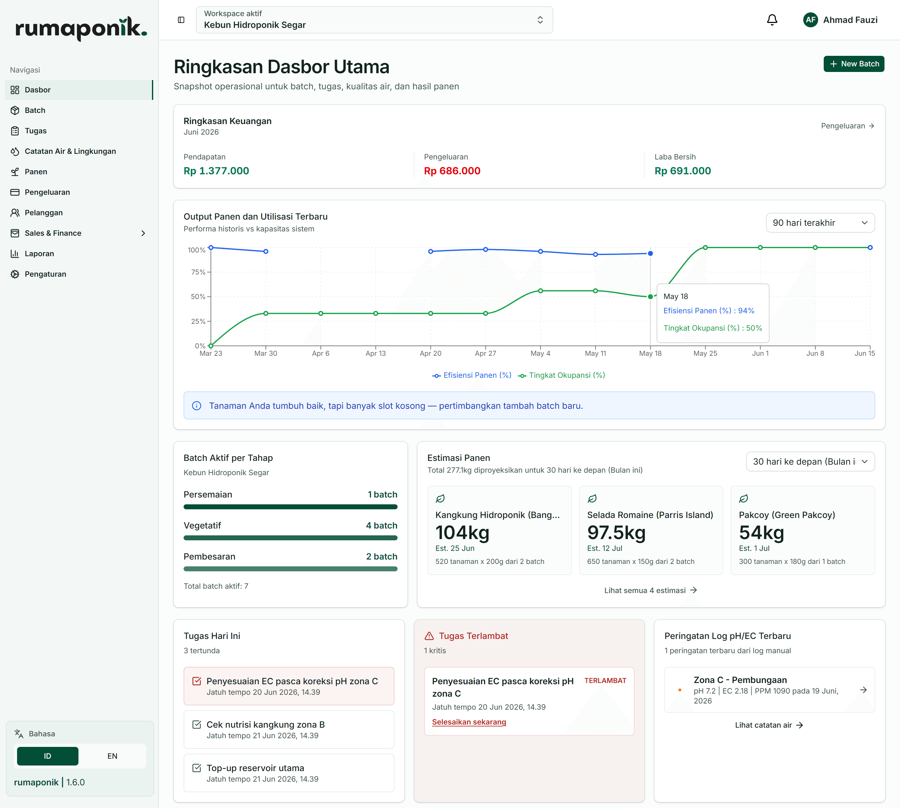This screenshot has width=900, height=808.
Task: Click the Tugas Terlambat warning triangle
Action: click(429, 636)
